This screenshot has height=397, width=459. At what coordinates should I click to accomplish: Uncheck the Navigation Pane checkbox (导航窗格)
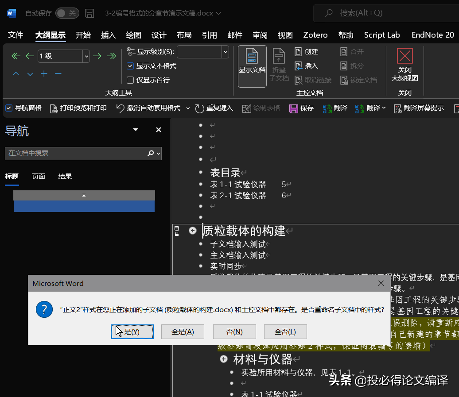click(9, 108)
